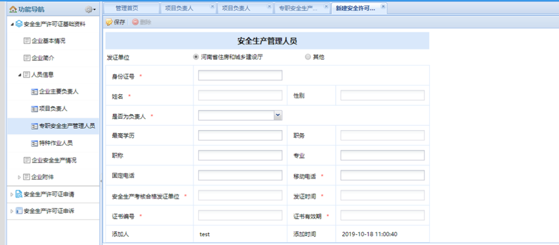
Task: Expand the 安全生产许可证申请 section
Action: (12, 194)
